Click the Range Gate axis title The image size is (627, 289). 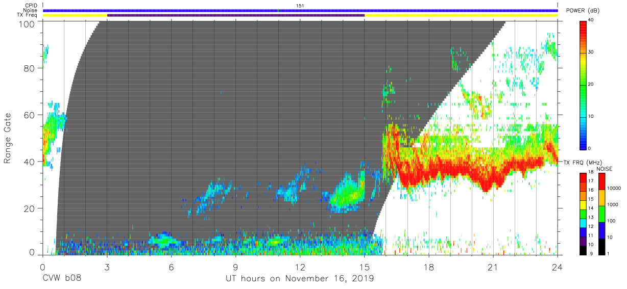click(x=8, y=139)
